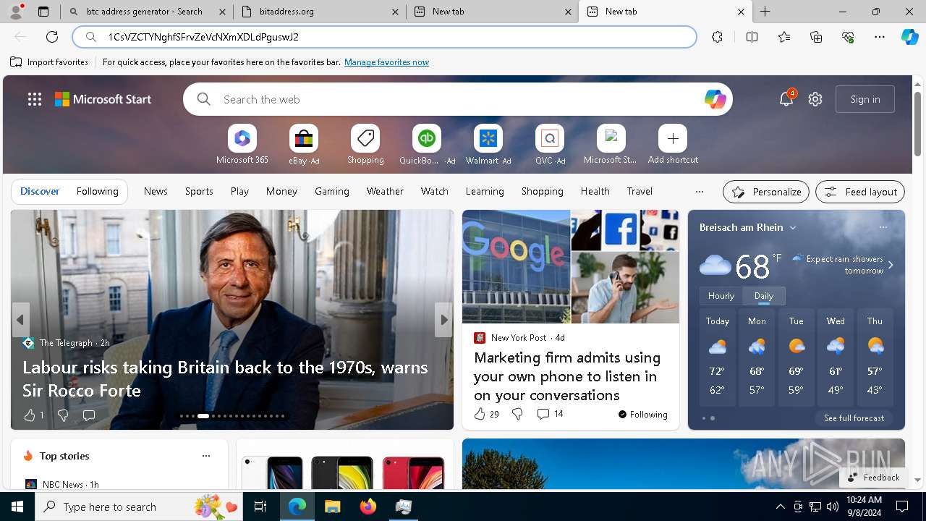Open the browser Extensions icon

(717, 37)
